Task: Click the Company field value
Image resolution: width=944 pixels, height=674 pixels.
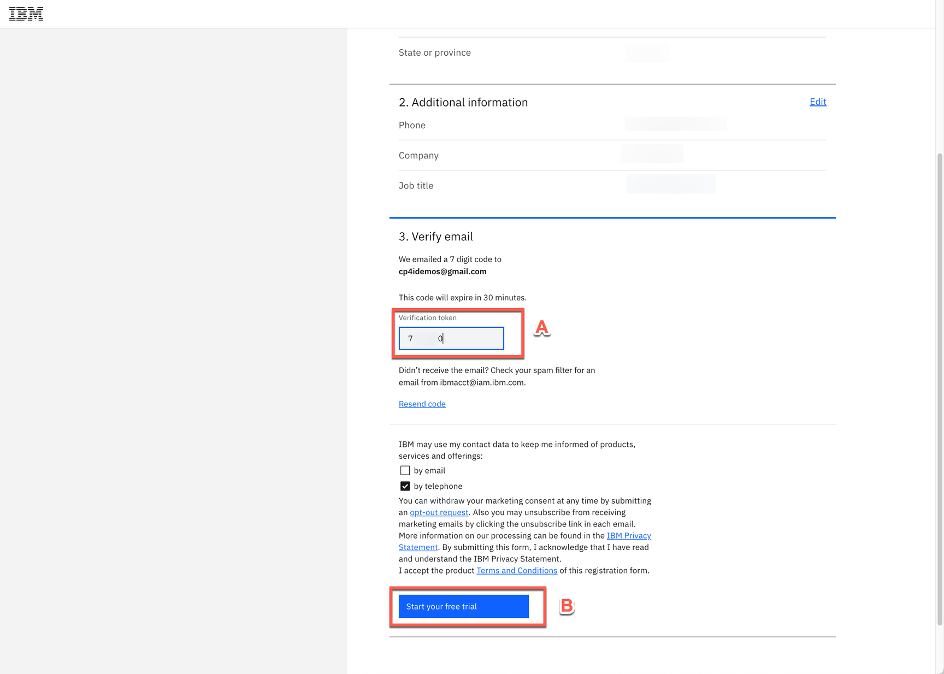Action: 652,153
